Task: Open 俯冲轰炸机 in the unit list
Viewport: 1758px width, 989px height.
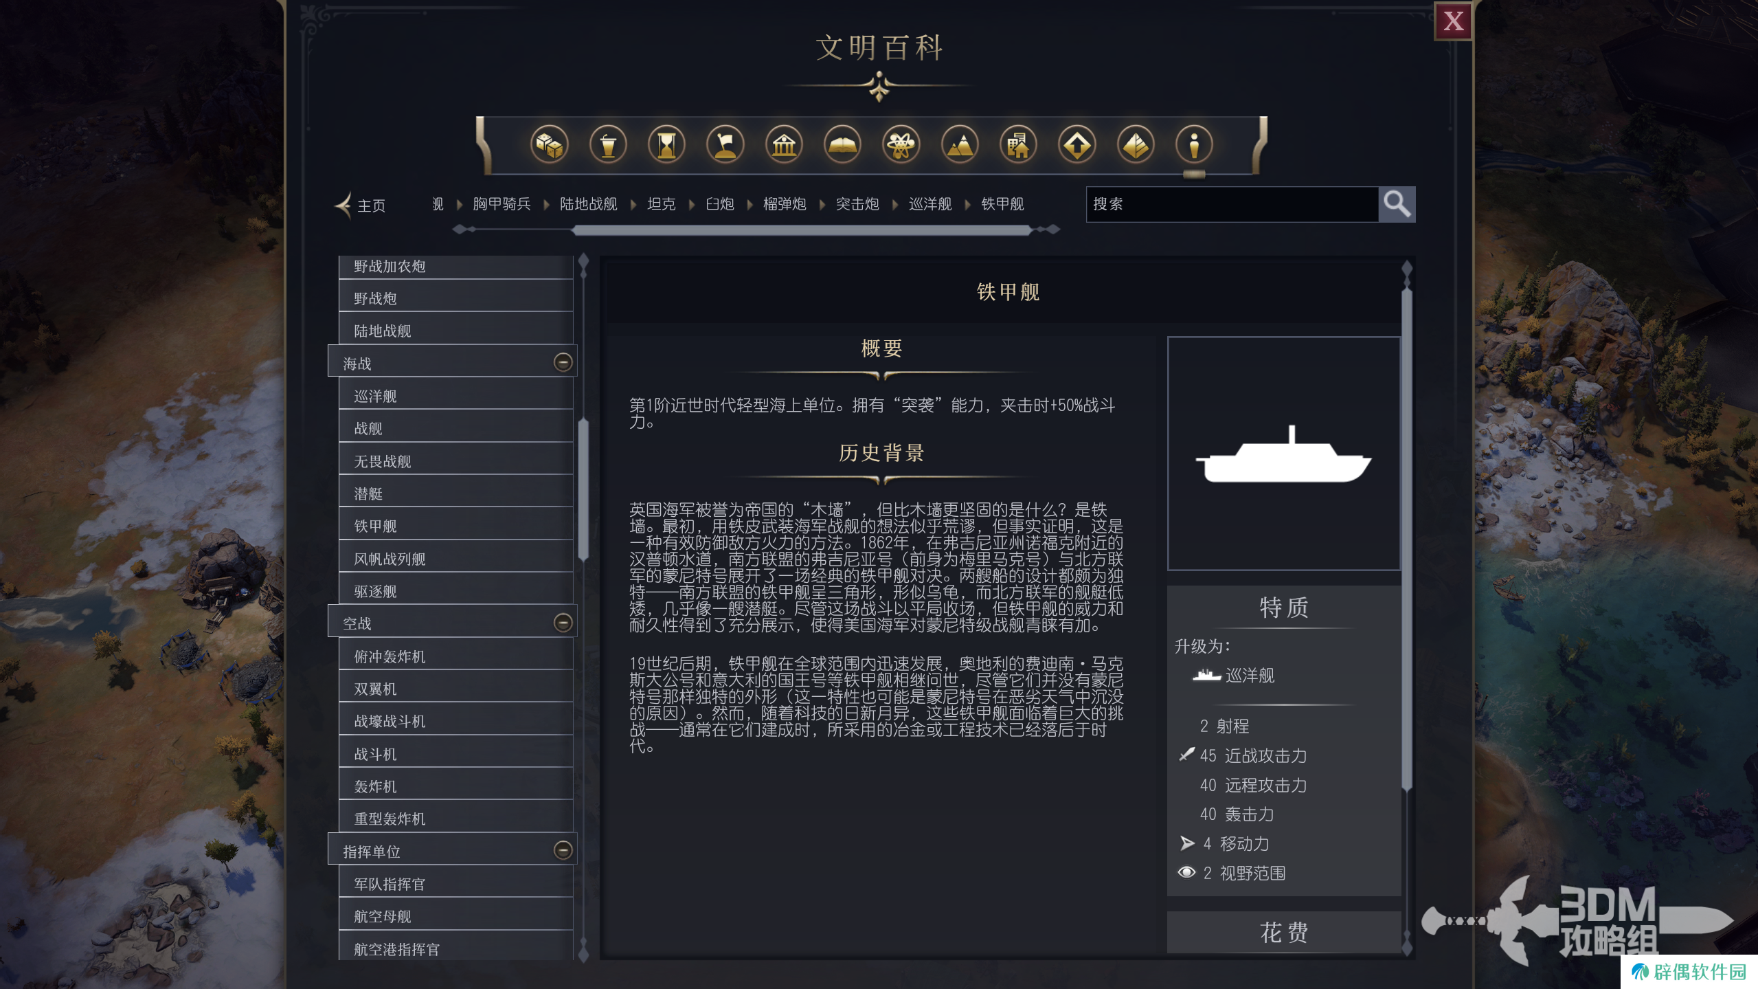Action: (455, 656)
